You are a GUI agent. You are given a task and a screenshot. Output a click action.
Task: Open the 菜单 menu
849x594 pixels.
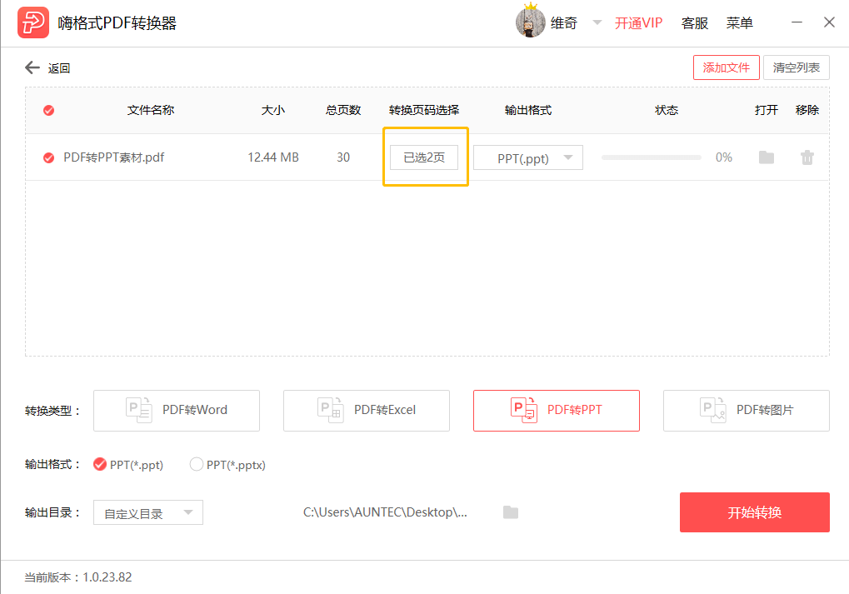[x=739, y=23]
